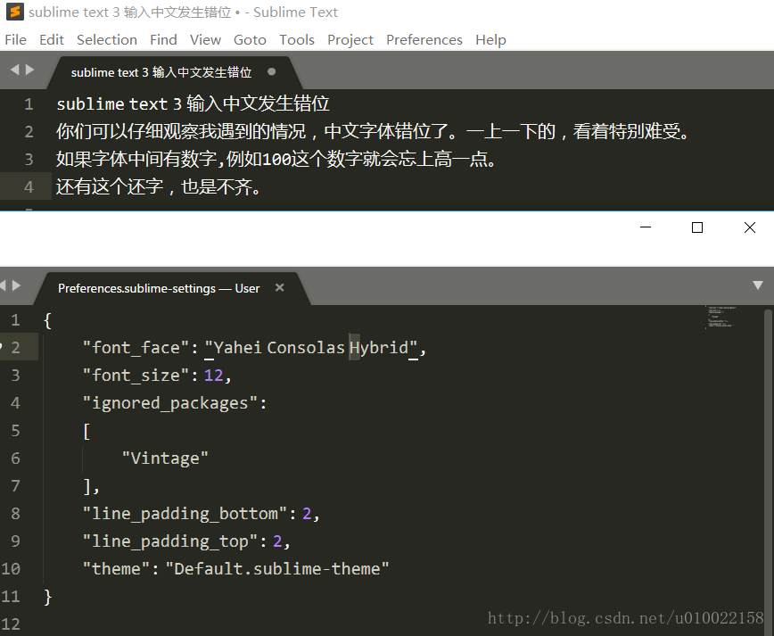Close the lower Sublime Text window

pos(750,227)
